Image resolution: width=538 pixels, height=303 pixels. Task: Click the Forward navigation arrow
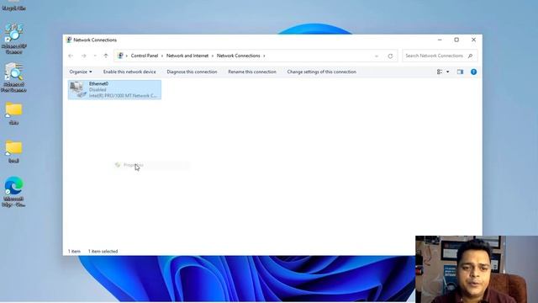(x=84, y=56)
